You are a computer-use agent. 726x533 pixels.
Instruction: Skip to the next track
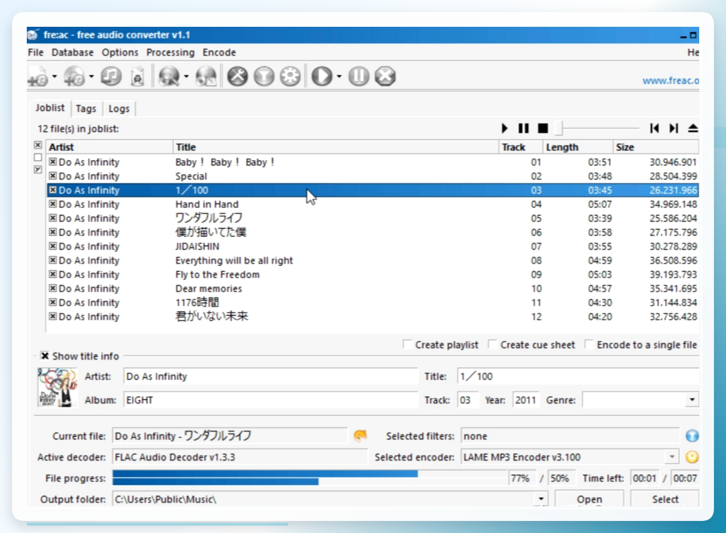tap(674, 128)
